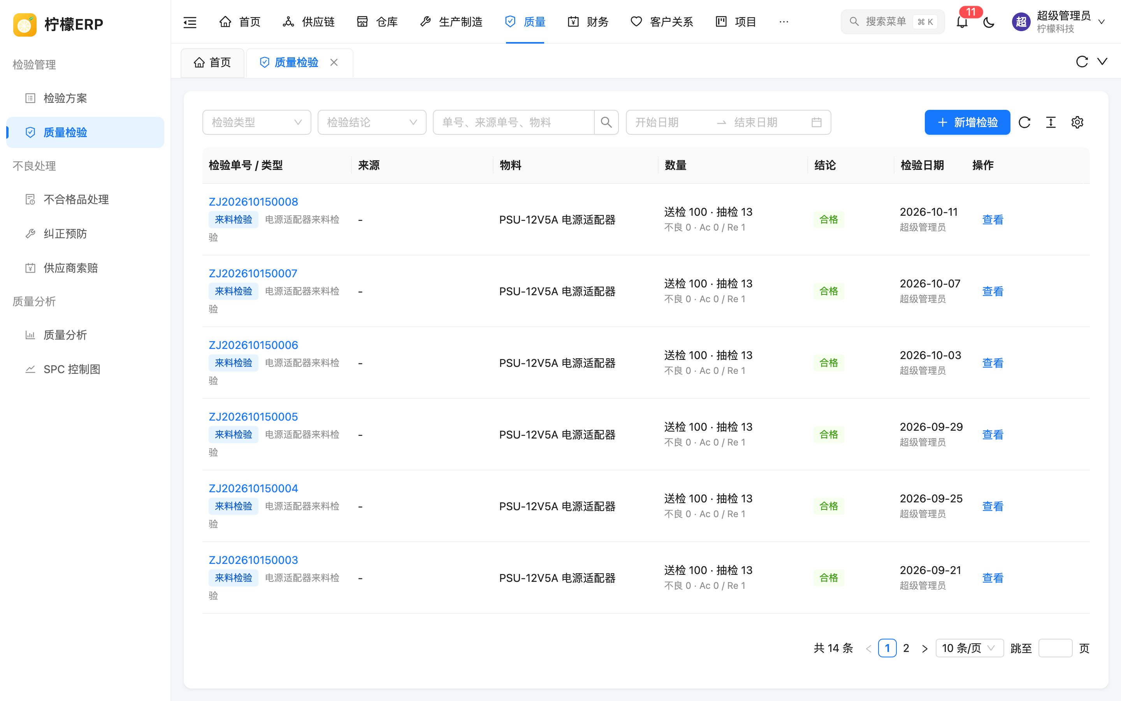Close the 质量检验 tab
This screenshot has height=701, width=1121.
[x=334, y=62]
